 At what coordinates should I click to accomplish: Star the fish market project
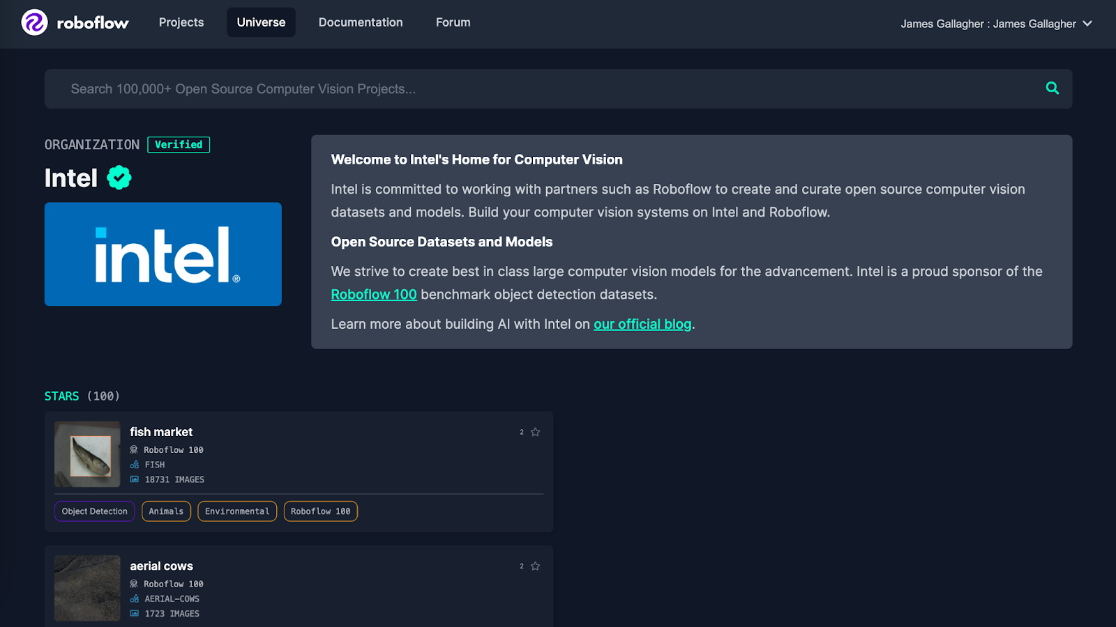(x=535, y=432)
